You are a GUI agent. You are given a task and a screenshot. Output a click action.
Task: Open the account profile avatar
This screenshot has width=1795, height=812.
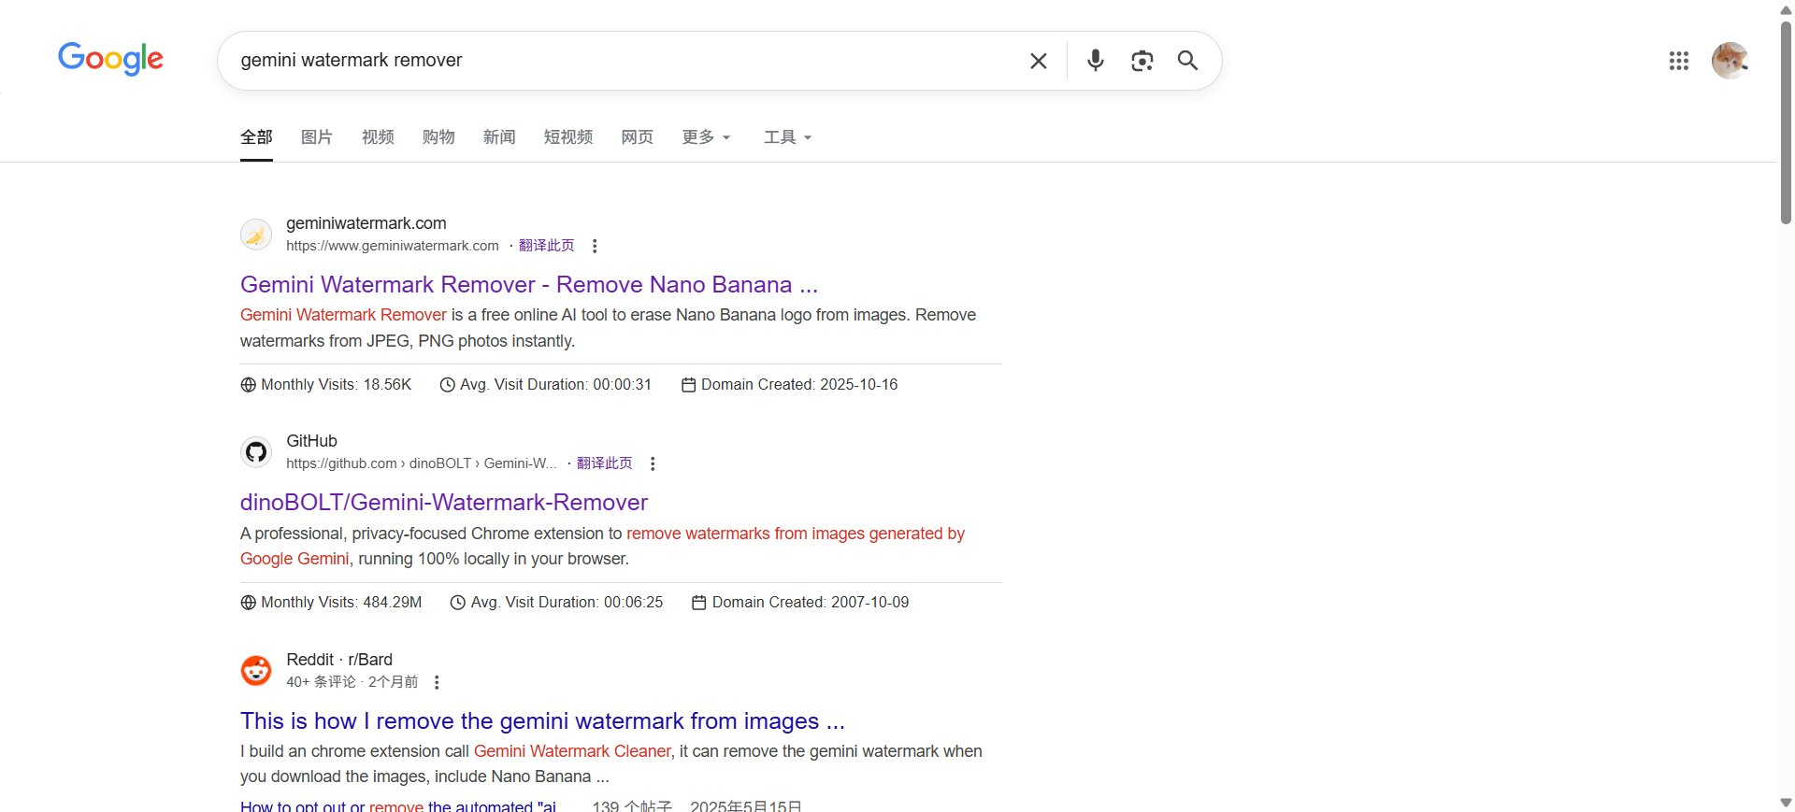(x=1729, y=61)
